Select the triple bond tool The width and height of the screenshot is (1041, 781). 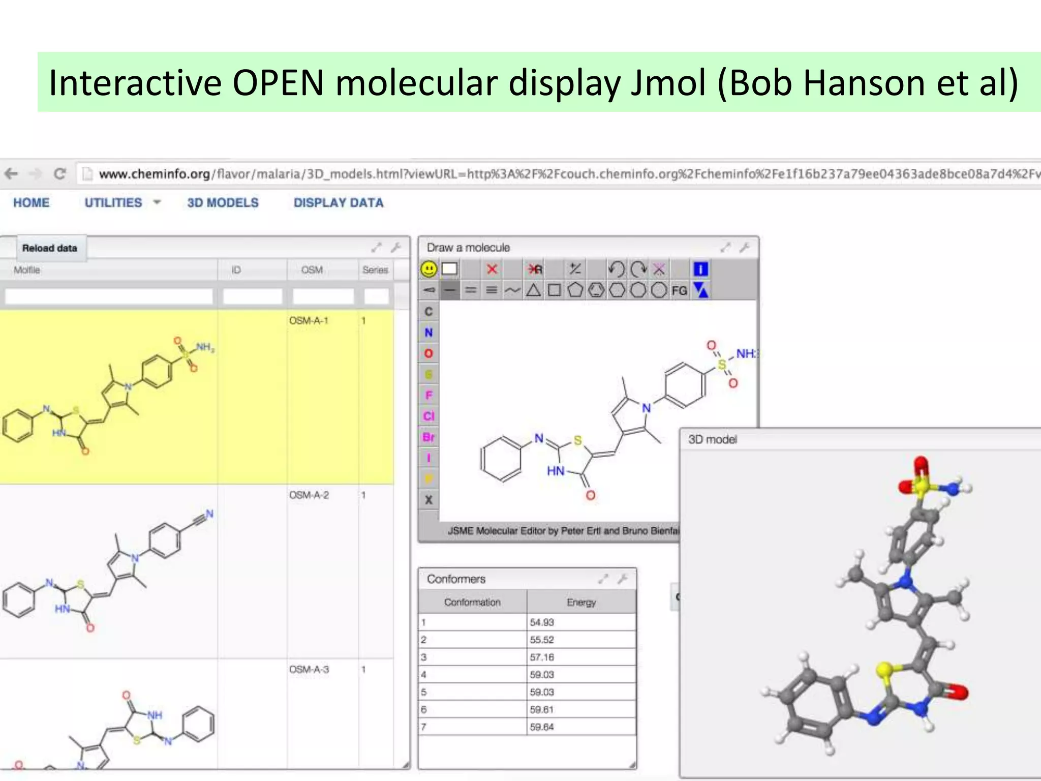tap(492, 290)
